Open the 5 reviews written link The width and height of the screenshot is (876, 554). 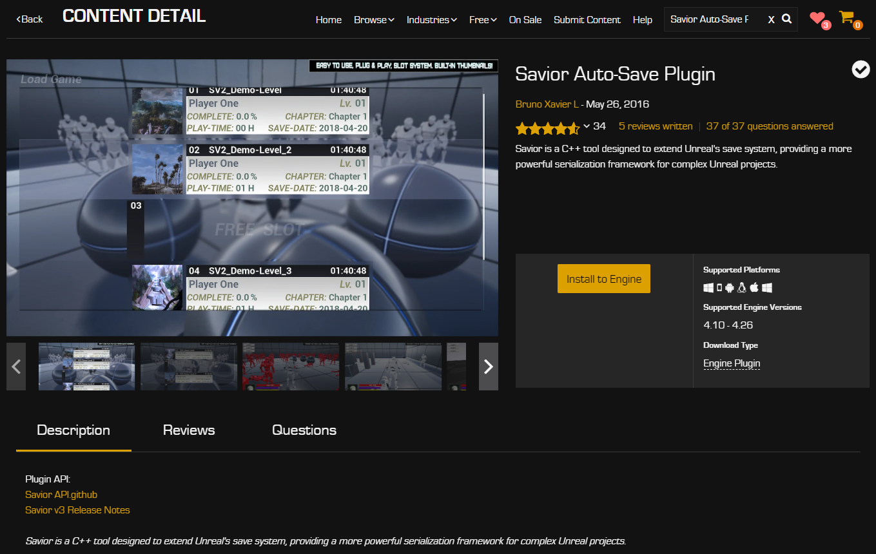coord(656,126)
